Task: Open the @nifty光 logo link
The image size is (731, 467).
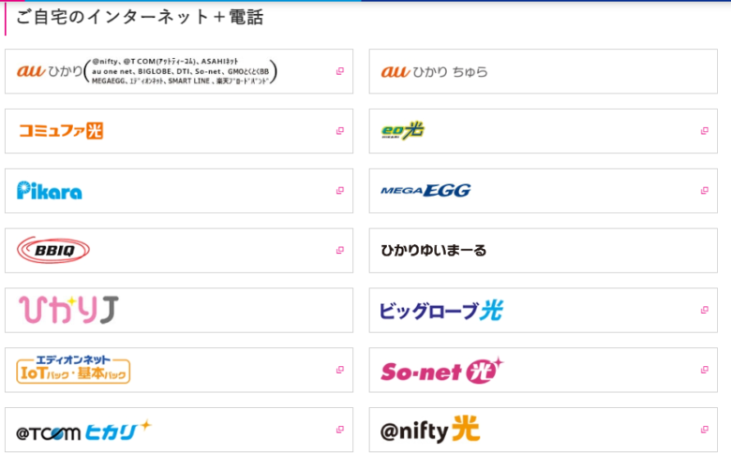Action: [x=430, y=431]
